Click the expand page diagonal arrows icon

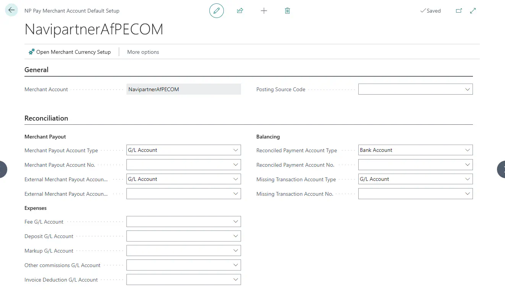[x=473, y=11]
